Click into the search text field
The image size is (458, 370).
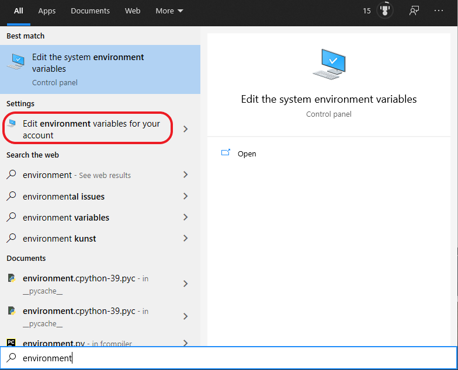click(234, 358)
